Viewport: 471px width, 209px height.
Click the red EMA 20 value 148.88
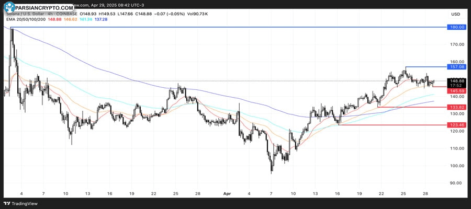tap(54, 19)
